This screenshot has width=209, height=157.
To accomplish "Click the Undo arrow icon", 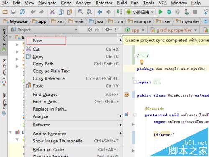I will pyautogui.click(x=33, y=12).
